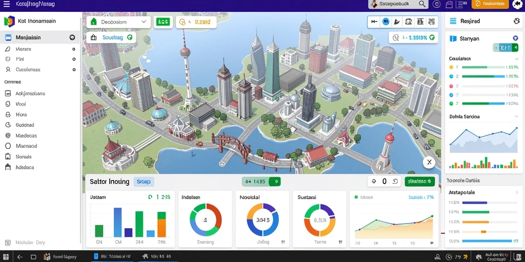
Task: Select the column tool in the map toolbar
Action: [419, 21]
